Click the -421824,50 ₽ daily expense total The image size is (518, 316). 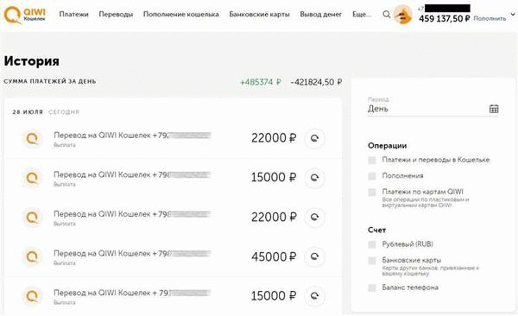[316, 82]
